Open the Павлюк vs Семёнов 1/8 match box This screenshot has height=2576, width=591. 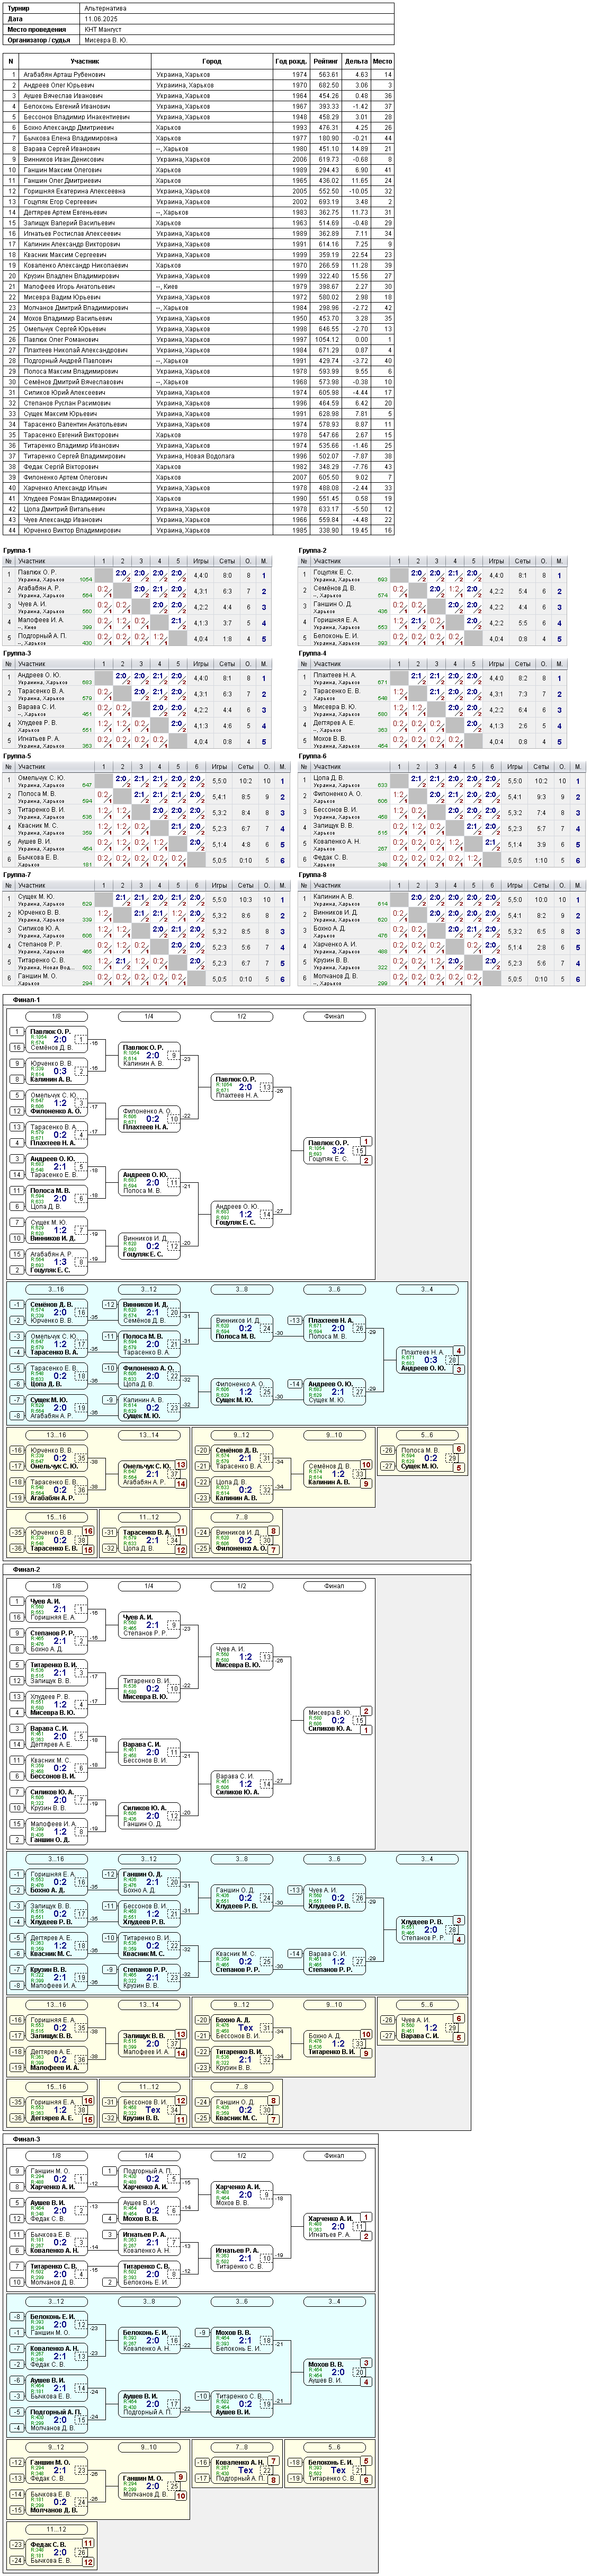[56, 1039]
